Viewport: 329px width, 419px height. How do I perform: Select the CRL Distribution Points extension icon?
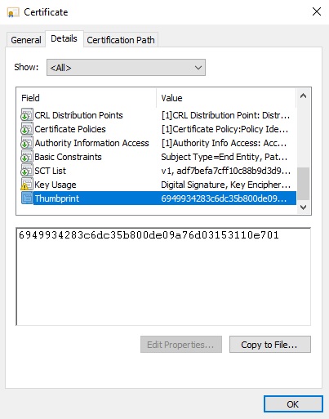27,115
